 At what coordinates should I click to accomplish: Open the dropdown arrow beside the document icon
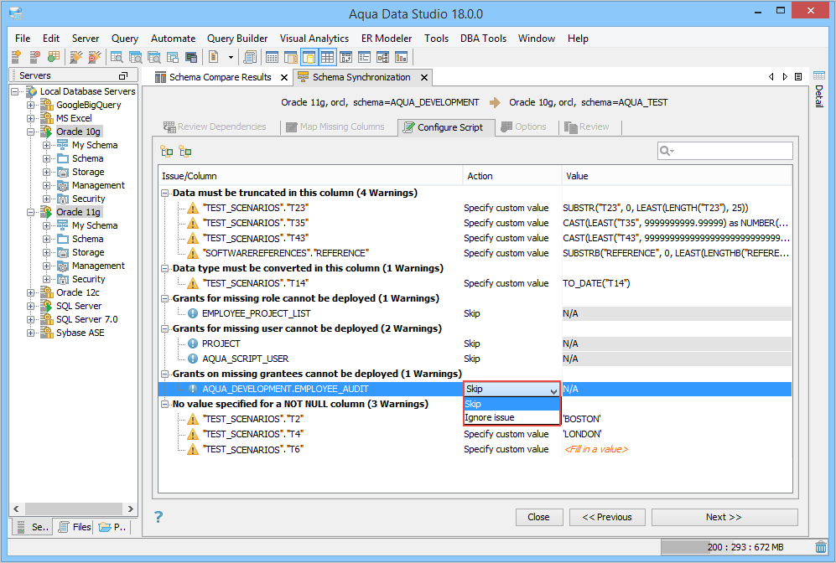(x=231, y=57)
